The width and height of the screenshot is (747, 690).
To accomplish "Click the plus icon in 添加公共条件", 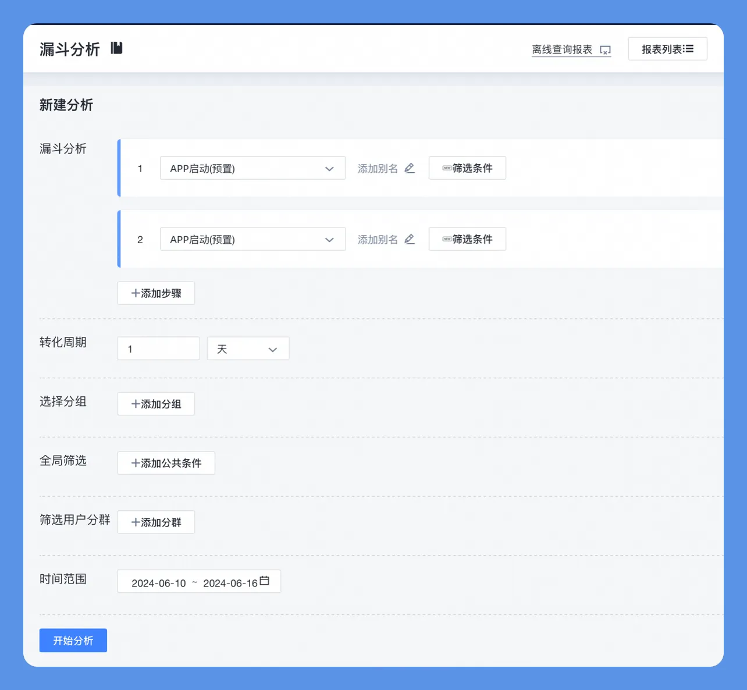I will pyautogui.click(x=136, y=463).
